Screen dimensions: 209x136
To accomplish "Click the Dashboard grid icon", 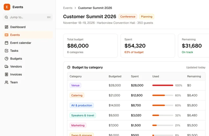I will pyautogui.click(x=6, y=27).
